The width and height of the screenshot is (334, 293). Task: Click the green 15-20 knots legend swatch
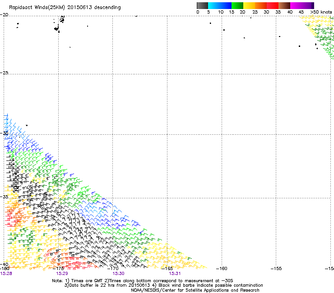(x=237, y=5)
